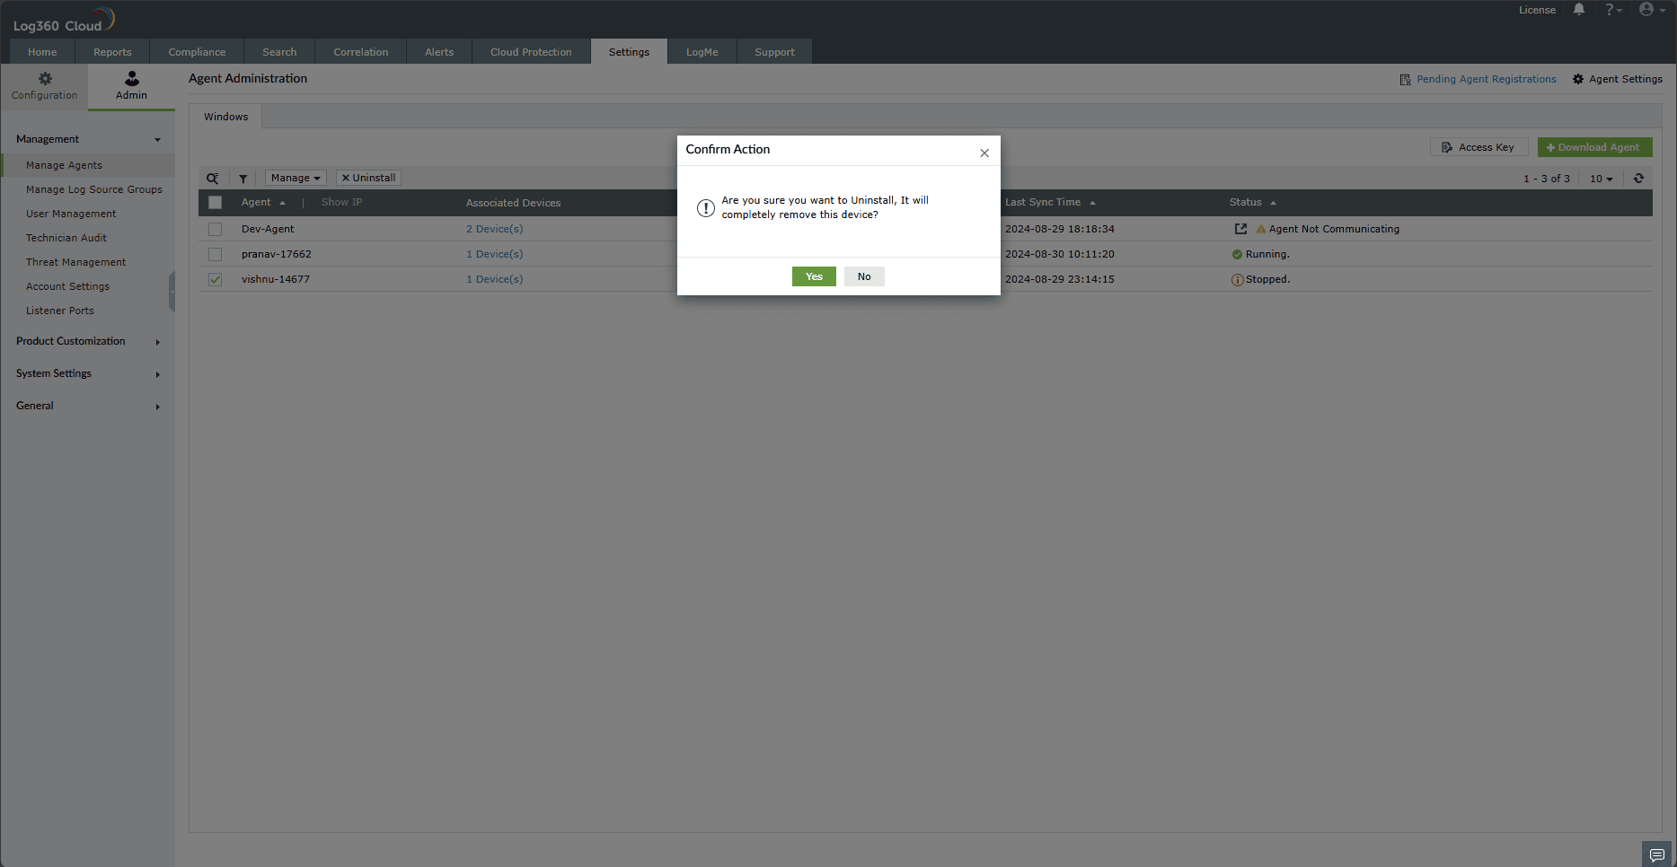Open the LogMe tab
This screenshot has width=1677, height=867.
pyautogui.click(x=702, y=52)
